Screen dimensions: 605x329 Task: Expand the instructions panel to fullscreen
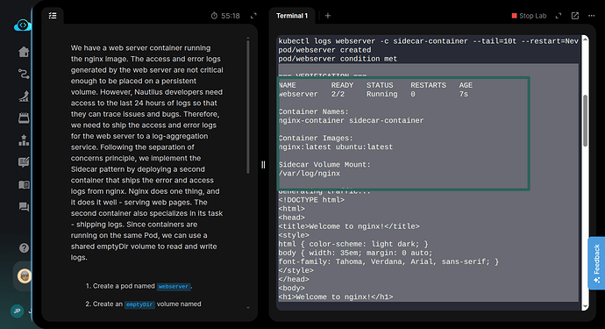coord(253,16)
